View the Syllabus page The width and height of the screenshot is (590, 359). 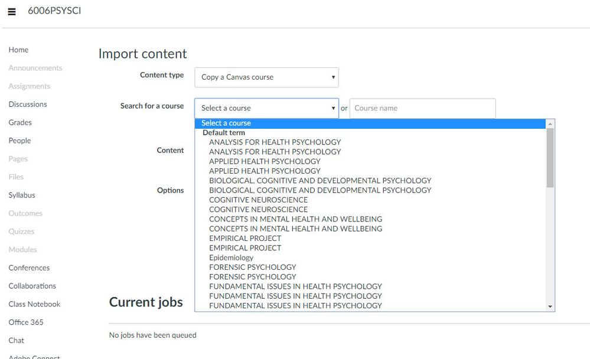[22, 195]
